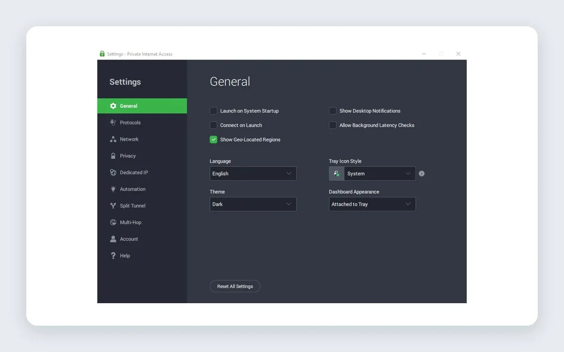Open the Account tab
This screenshot has width=564, height=352.
tap(142, 239)
